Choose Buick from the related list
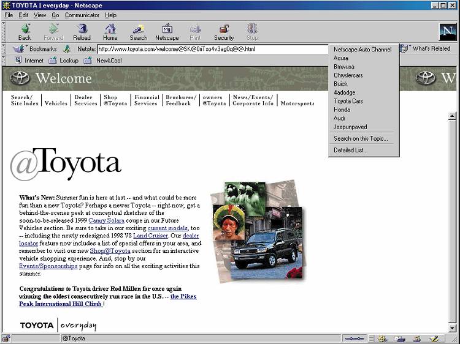The height and width of the screenshot is (344, 460). 364,84
